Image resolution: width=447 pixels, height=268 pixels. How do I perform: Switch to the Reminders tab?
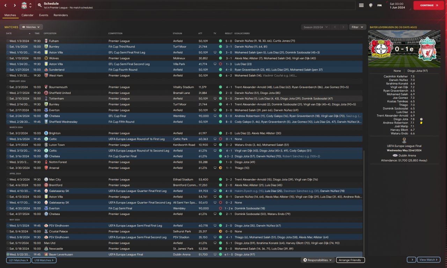coord(61,15)
